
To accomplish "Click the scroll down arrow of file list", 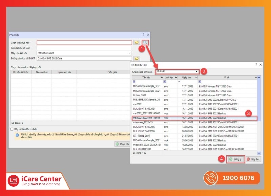I will pyautogui.click(x=259, y=153).
